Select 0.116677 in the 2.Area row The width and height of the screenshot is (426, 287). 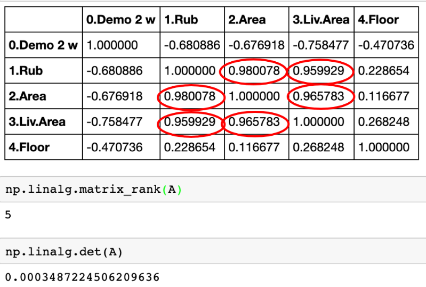(x=384, y=96)
